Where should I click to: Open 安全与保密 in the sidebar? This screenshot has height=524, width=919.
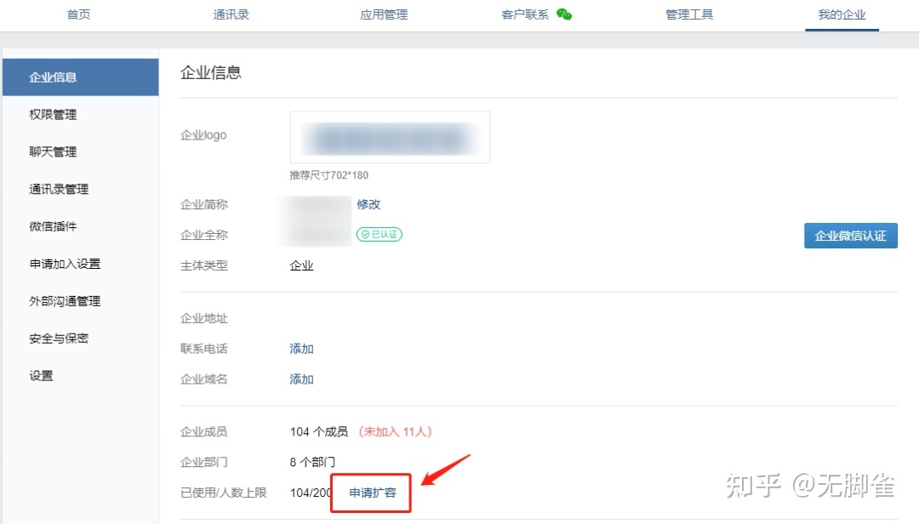click(59, 339)
